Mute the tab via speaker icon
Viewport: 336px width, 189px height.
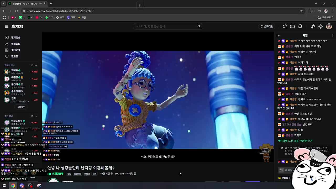tap(40, 4)
